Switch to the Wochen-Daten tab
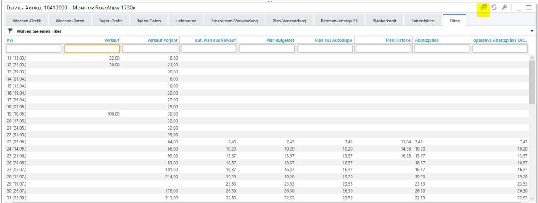 (70, 21)
